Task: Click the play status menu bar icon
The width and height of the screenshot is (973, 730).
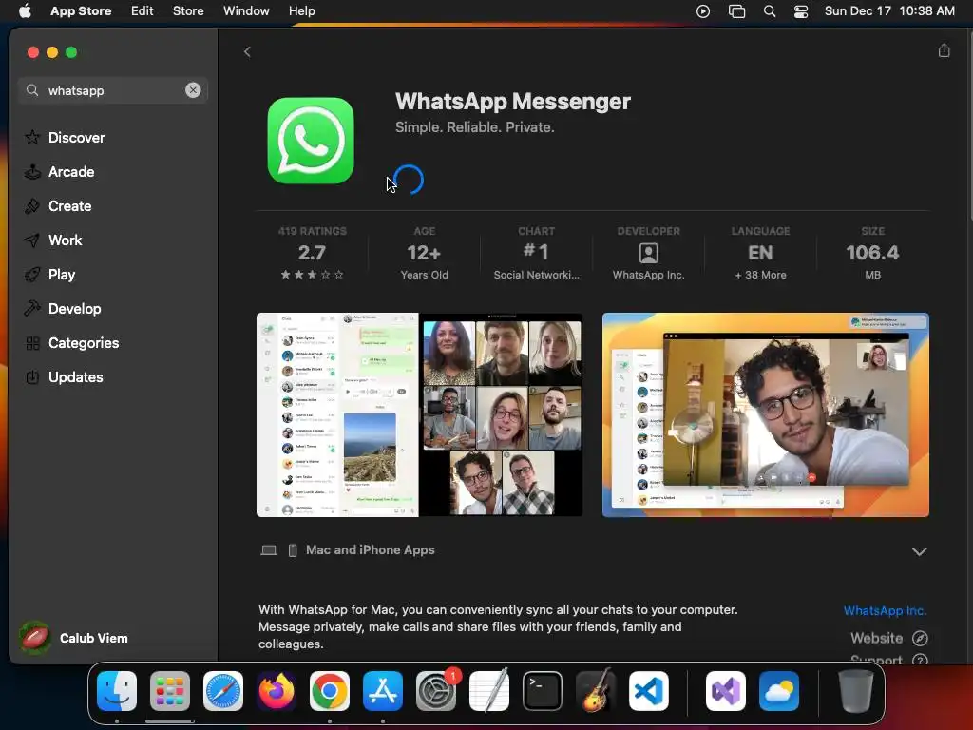Action: tap(703, 10)
